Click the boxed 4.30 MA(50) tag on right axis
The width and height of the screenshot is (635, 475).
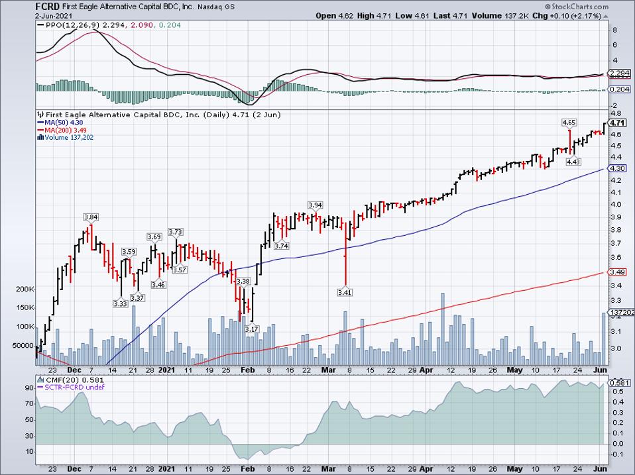pos(618,168)
